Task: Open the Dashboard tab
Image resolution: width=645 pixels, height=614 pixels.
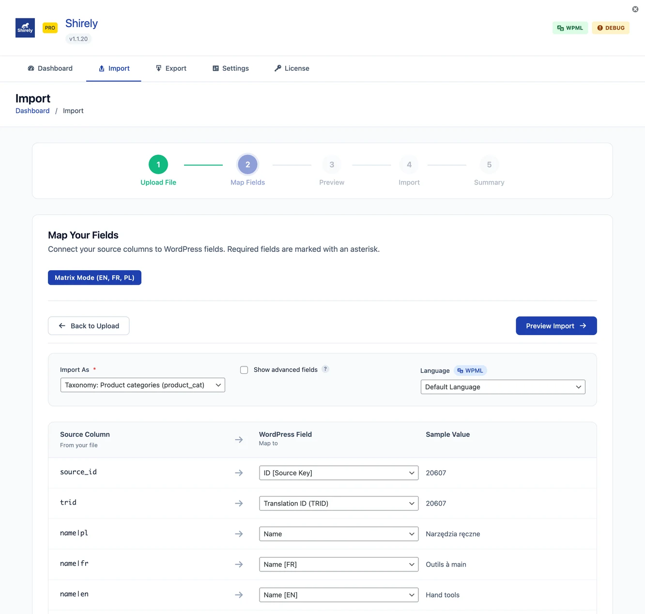Action: coord(50,68)
